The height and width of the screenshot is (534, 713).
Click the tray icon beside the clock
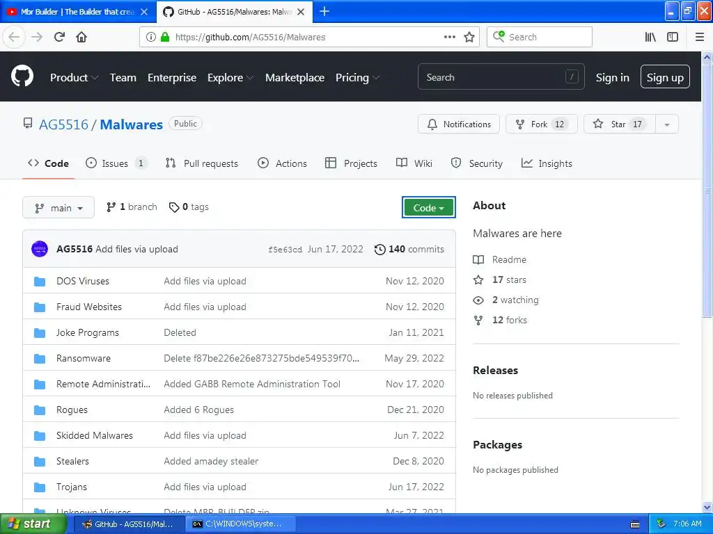tap(661, 524)
